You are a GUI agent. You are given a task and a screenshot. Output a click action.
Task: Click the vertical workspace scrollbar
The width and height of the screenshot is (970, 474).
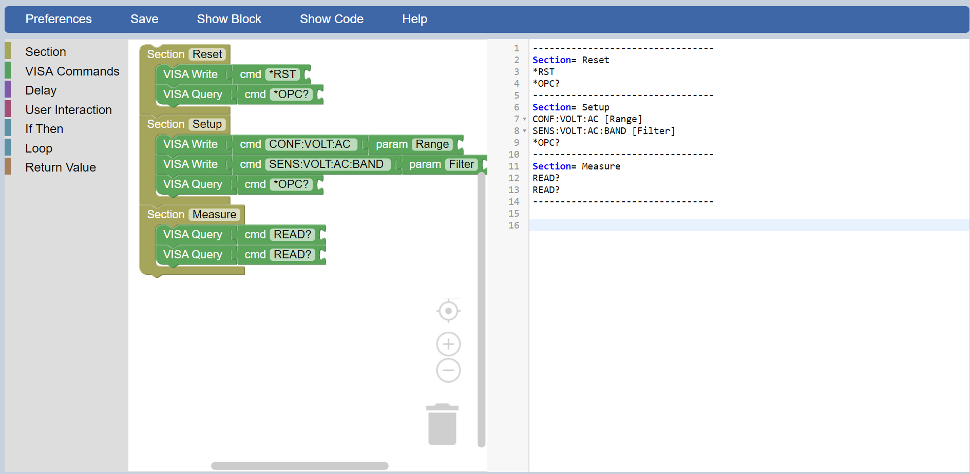pyautogui.click(x=481, y=308)
